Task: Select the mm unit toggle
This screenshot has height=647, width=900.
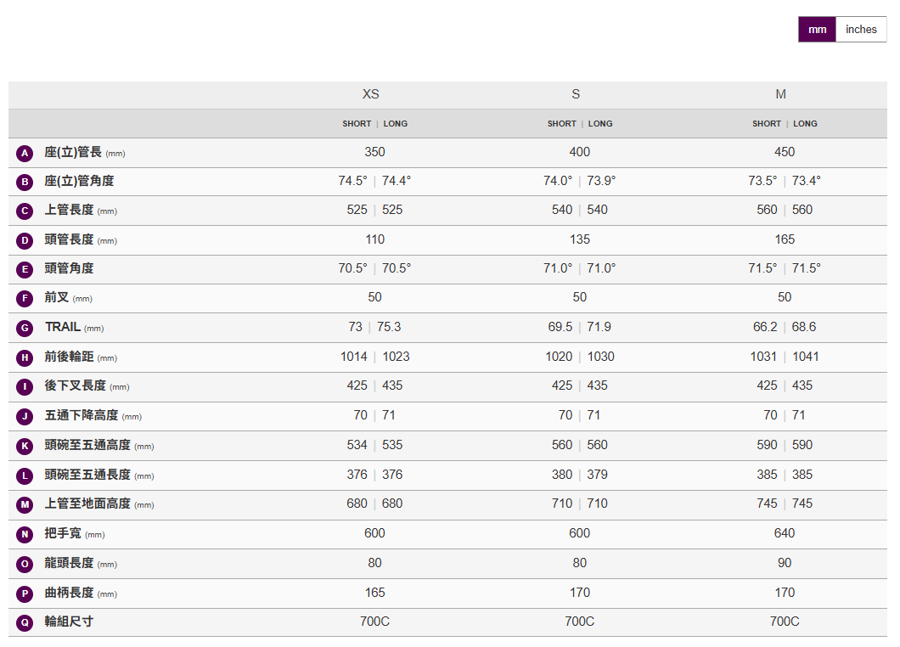Action: coord(817,30)
